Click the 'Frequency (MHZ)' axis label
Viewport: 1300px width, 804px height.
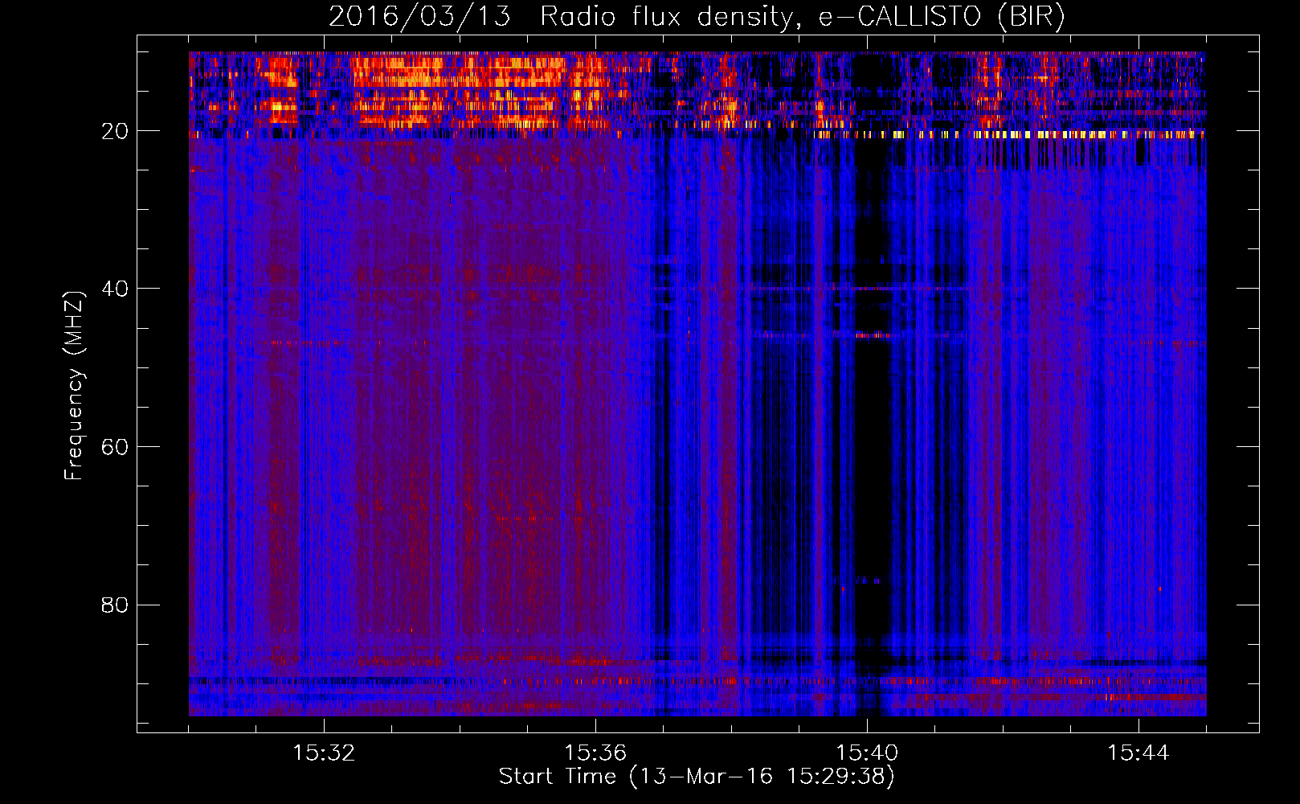pyautogui.click(x=74, y=385)
